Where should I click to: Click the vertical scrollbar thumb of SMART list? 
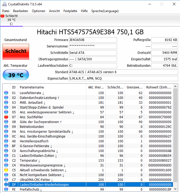click(x=175, y=135)
